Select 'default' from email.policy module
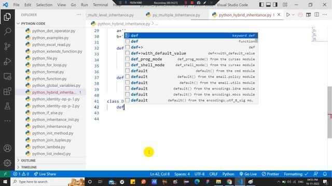Viewport: 332px width, 186px height. [191, 77]
